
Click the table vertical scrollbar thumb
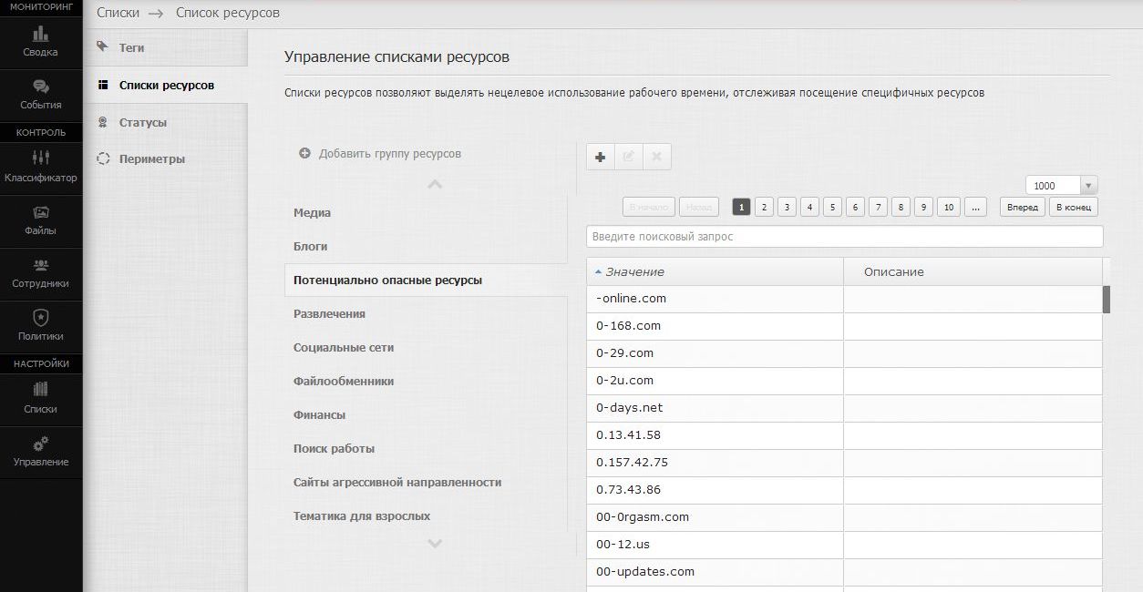point(1107,300)
